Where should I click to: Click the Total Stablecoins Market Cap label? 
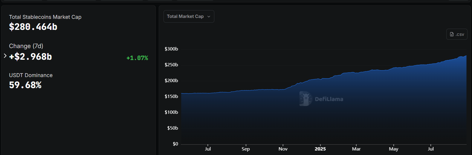45,17
